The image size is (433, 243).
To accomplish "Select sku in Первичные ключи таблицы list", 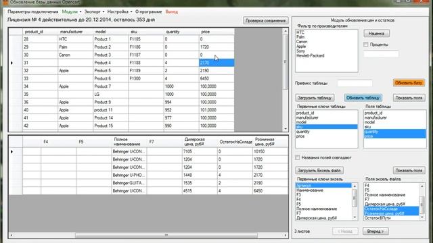I will 326,127.
